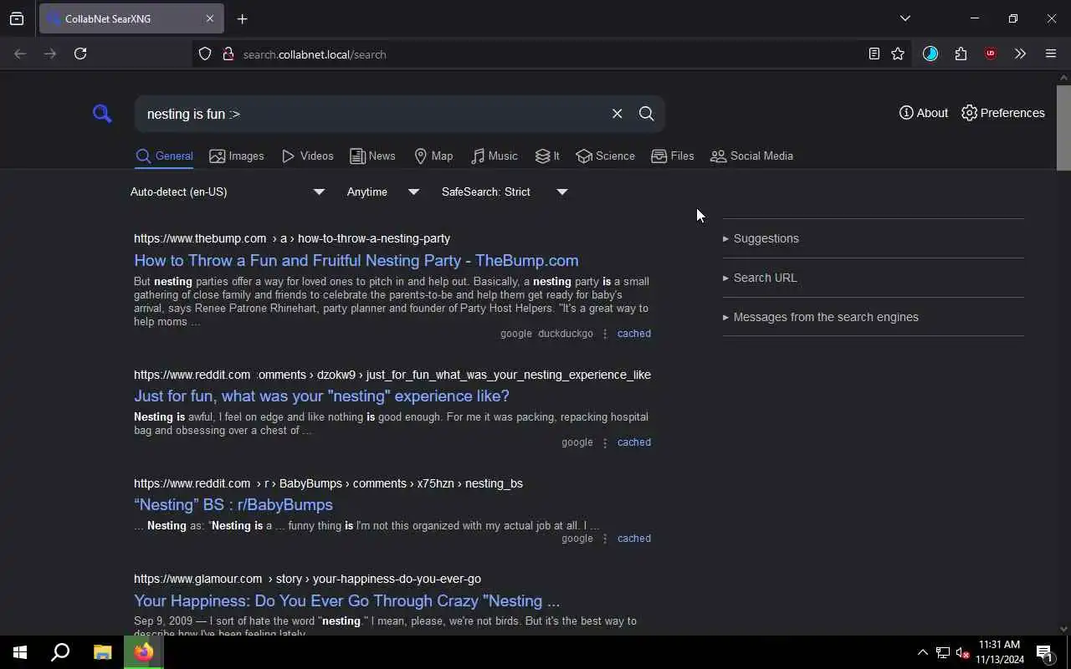This screenshot has width=1071, height=669.
Task: Open Firefox View in tab bar
Action: tap(17, 18)
